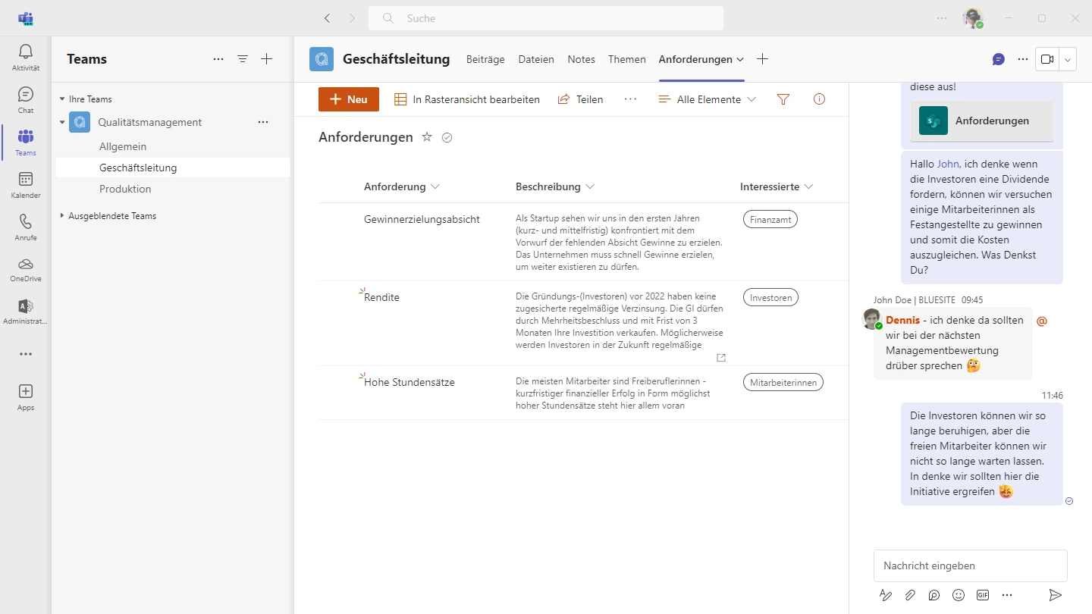The height and width of the screenshot is (614, 1092).
Task: Expand Ausgeblendete Teams list
Action: coord(62,216)
